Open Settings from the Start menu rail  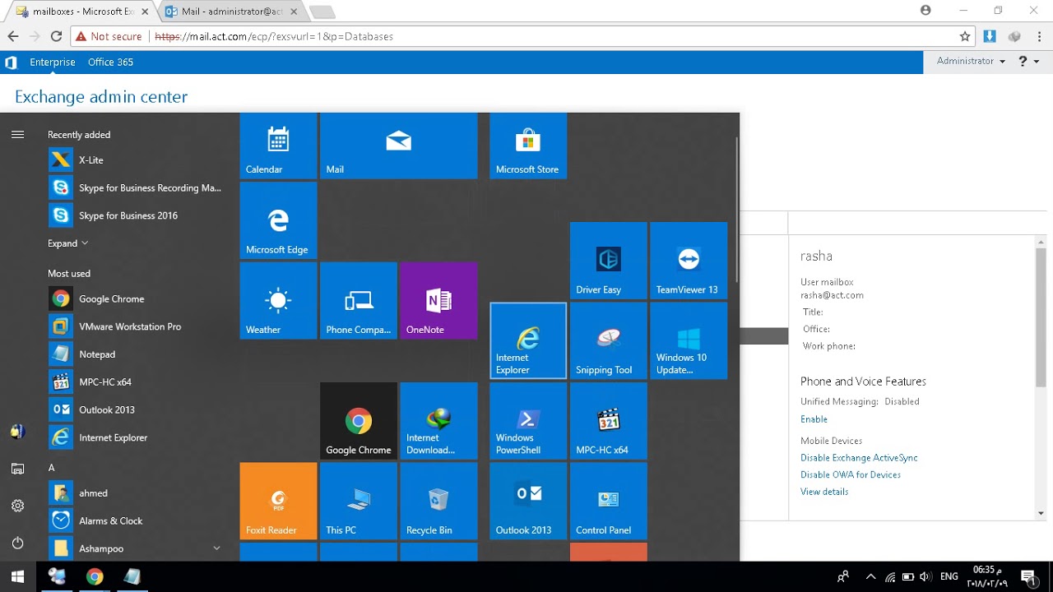pyautogui.click(x=18, y=506)
